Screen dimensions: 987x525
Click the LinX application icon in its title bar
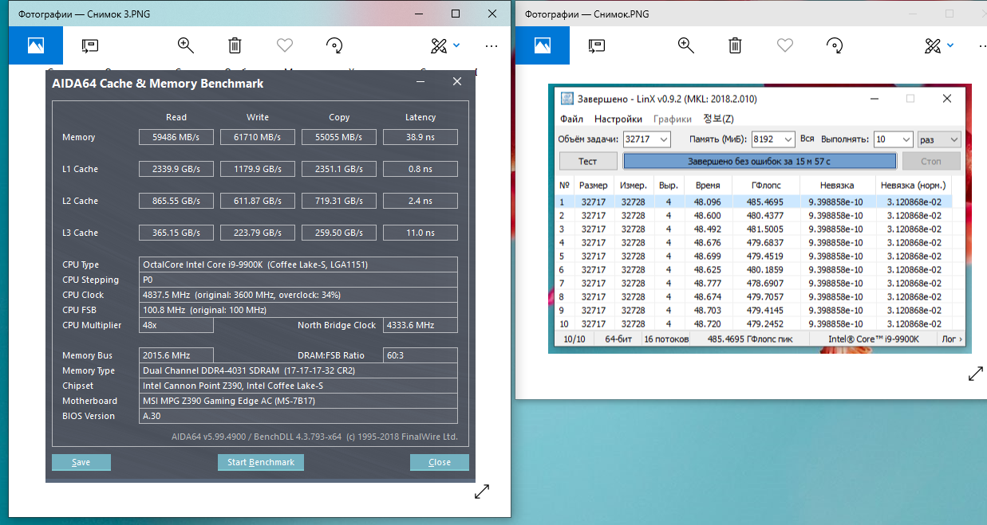(567, 99)
